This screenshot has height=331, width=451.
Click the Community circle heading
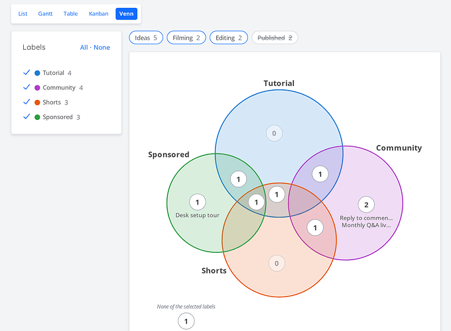[x=399, y=148]
